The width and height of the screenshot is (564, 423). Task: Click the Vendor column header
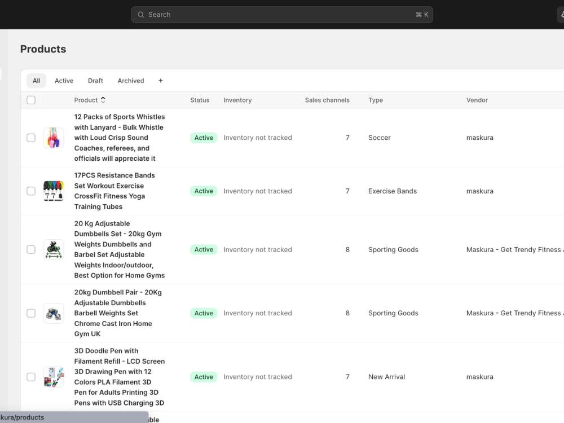(477, 100)
